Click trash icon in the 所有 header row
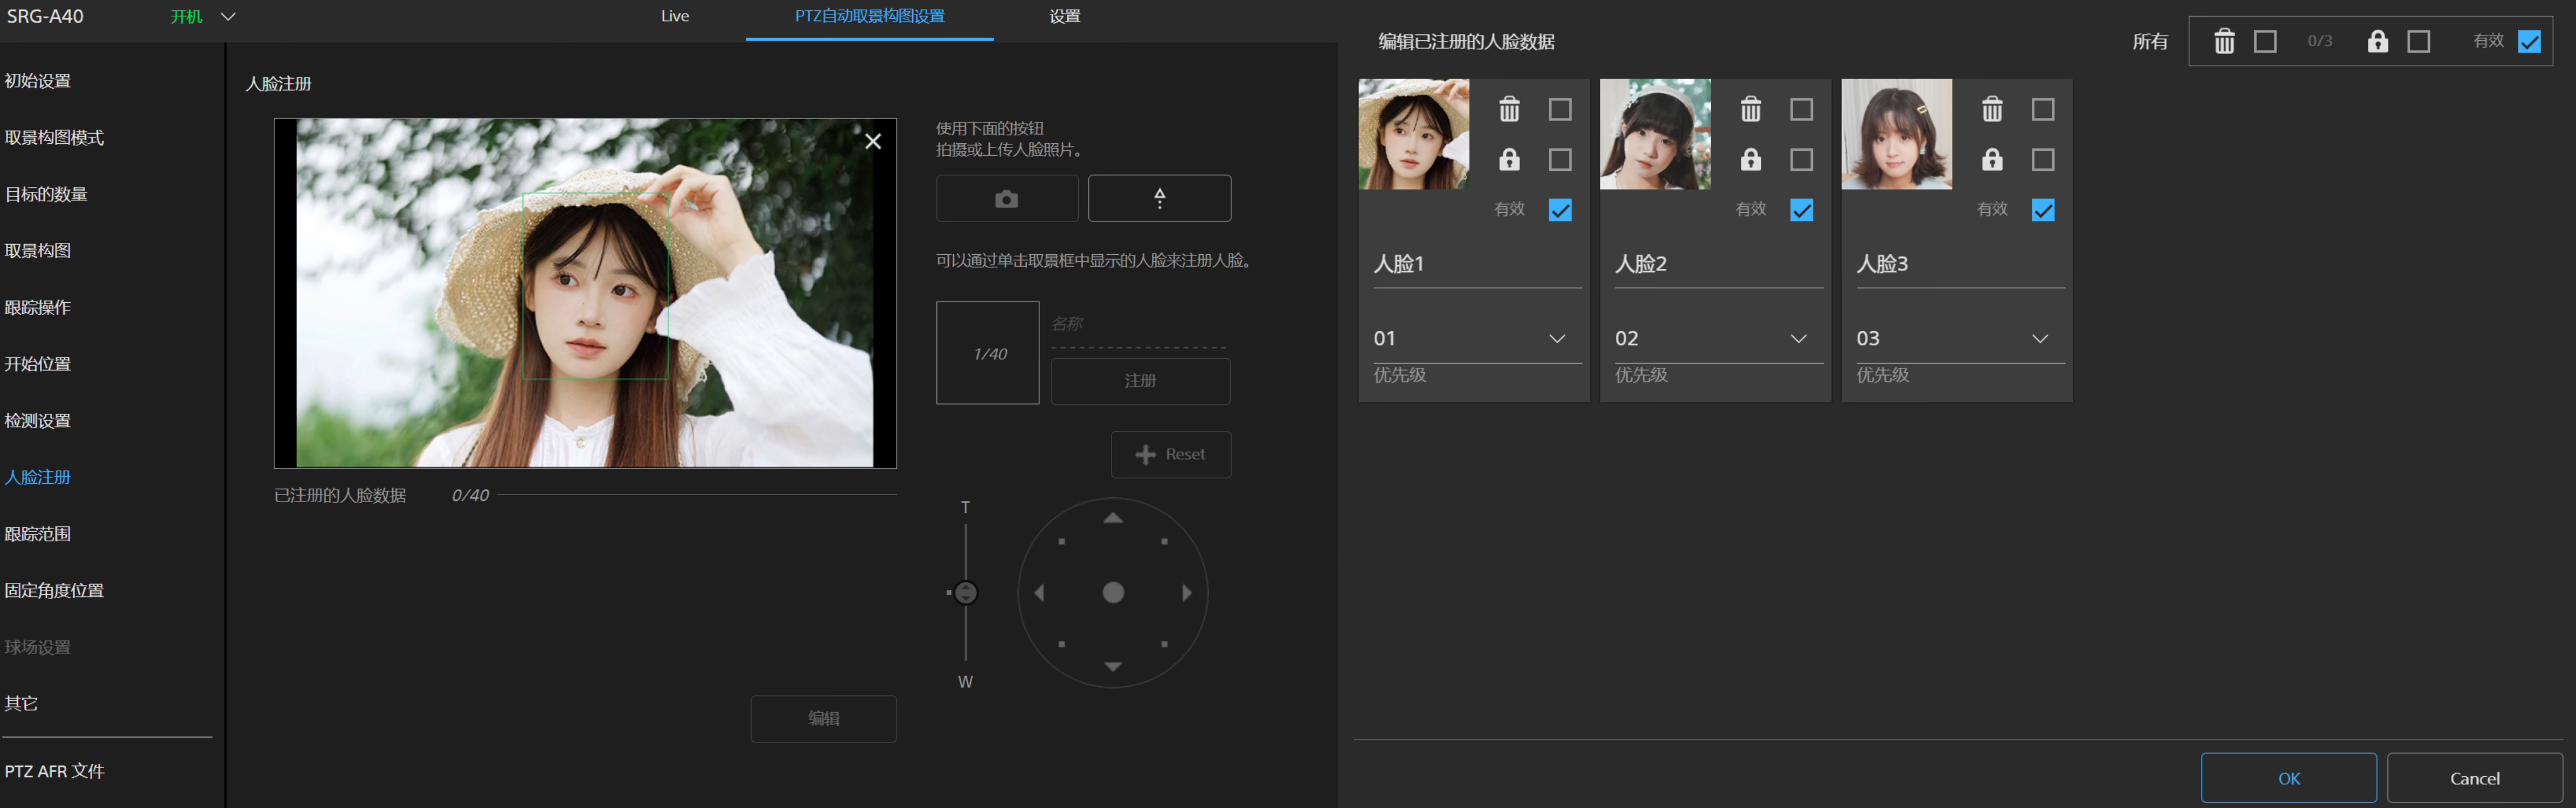Image resolution: width=2576 pixels, height=808 pixels. coord(2223,42)
